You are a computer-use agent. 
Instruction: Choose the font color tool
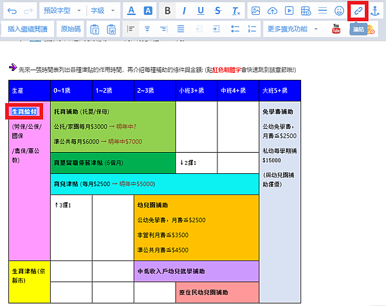(x=131, y=10)
